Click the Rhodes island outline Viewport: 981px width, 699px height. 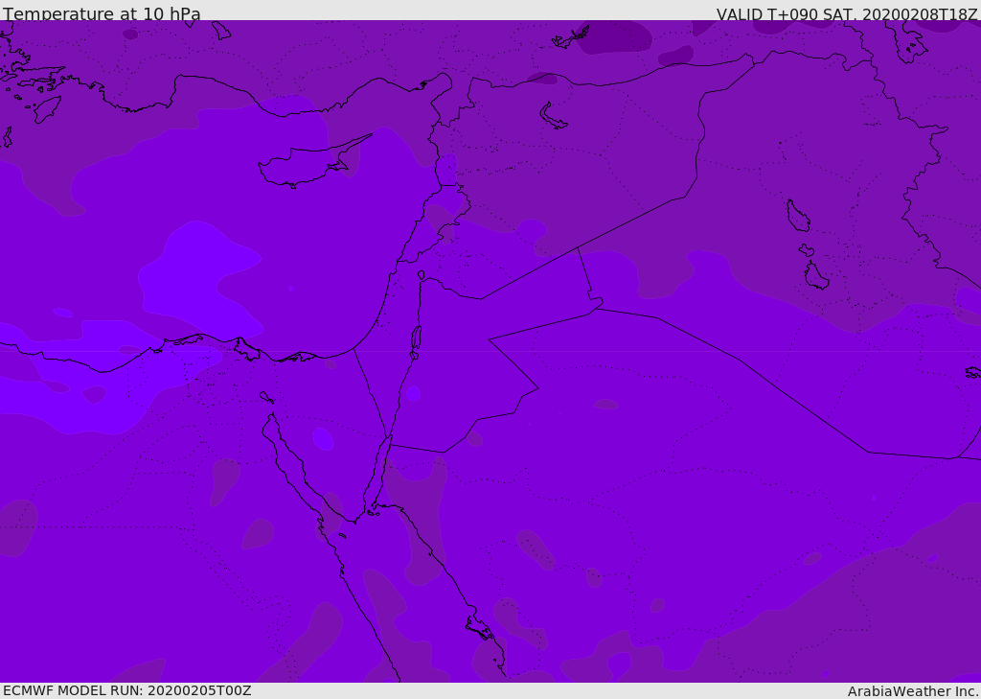[47, 109]
